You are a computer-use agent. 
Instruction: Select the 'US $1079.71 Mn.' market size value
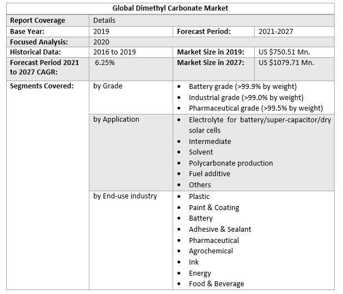pos(286,63)
